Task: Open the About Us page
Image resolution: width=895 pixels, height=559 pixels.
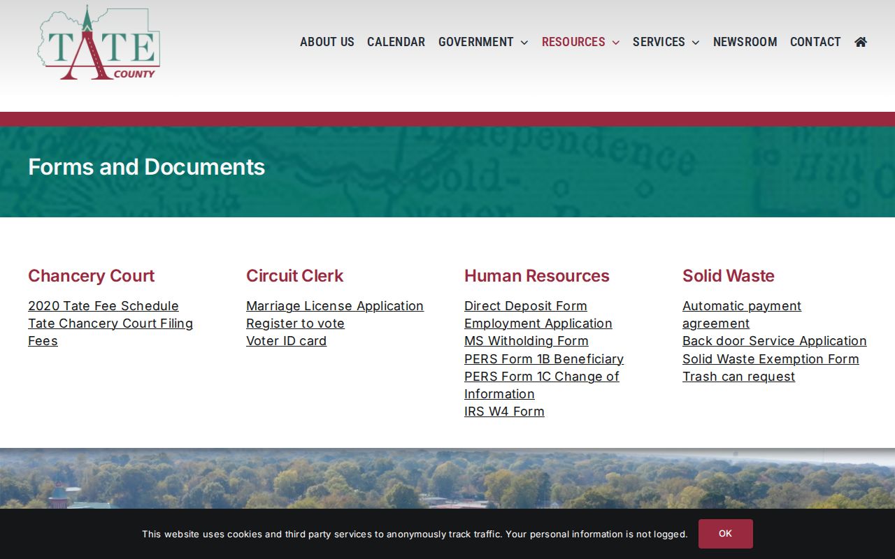Action: 327,42
